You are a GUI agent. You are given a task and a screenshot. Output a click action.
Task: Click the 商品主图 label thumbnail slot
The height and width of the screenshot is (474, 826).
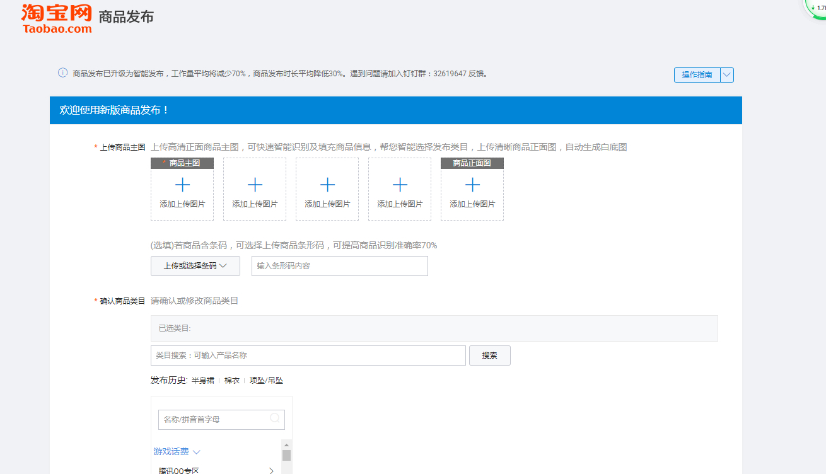pos(182,189)
